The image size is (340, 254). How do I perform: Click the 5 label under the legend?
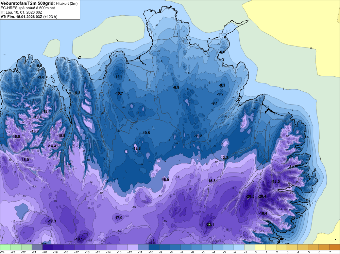[309, 252]
